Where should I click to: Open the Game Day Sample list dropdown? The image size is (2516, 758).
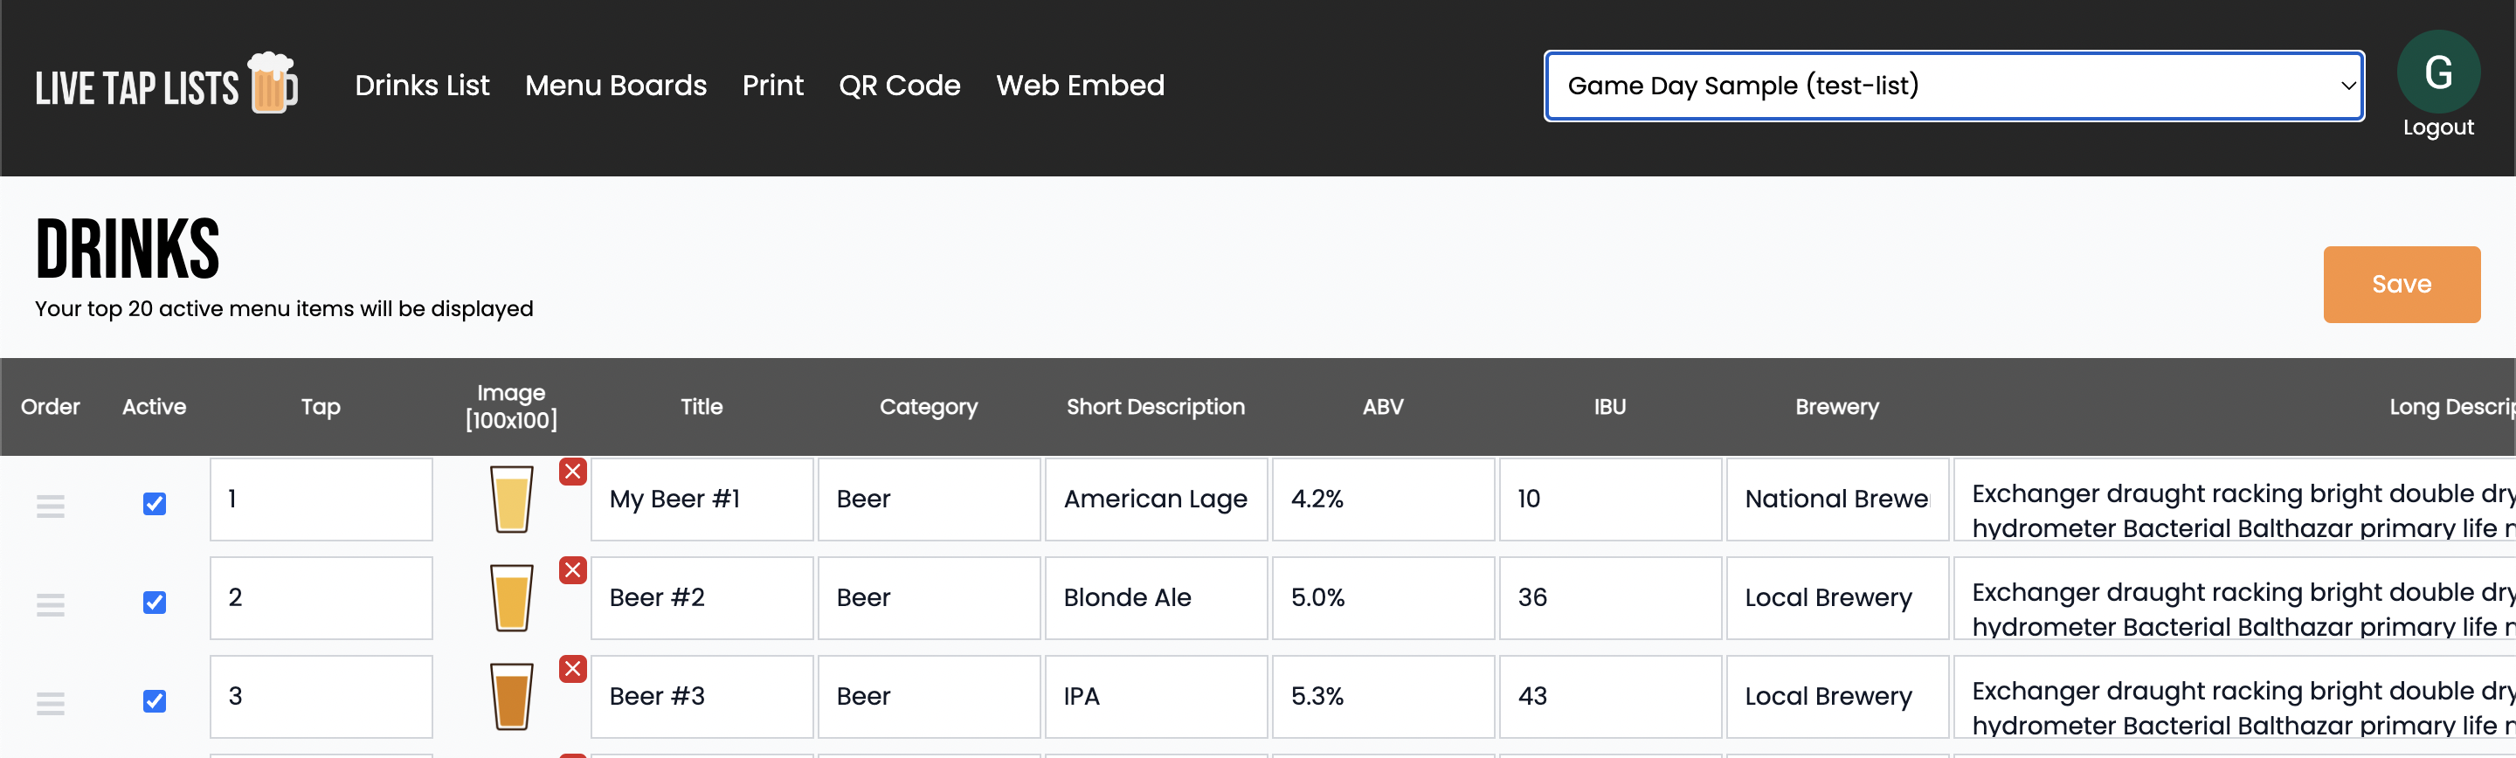[1953, 86]
